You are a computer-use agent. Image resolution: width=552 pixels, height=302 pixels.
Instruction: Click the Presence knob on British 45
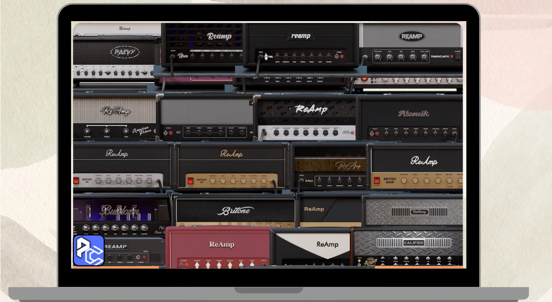coord(213,181)
